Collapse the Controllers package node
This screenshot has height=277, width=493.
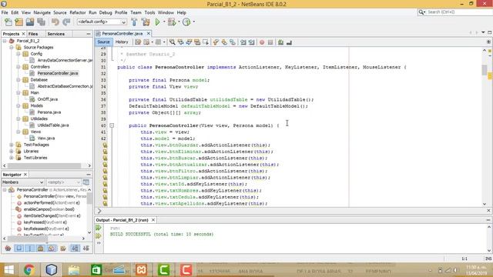click(x=18, y=67)
